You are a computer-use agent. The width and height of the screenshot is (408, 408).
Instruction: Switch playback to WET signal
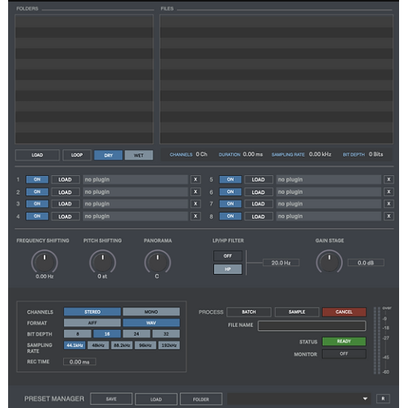(139, 155)
